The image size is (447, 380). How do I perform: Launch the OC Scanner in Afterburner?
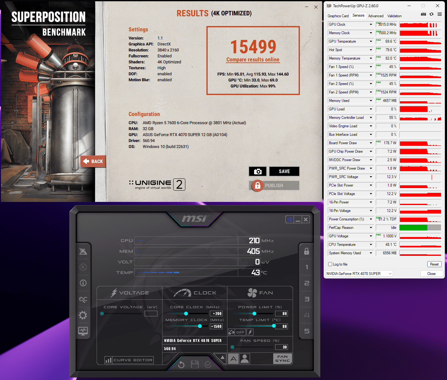tap(83, 299)
